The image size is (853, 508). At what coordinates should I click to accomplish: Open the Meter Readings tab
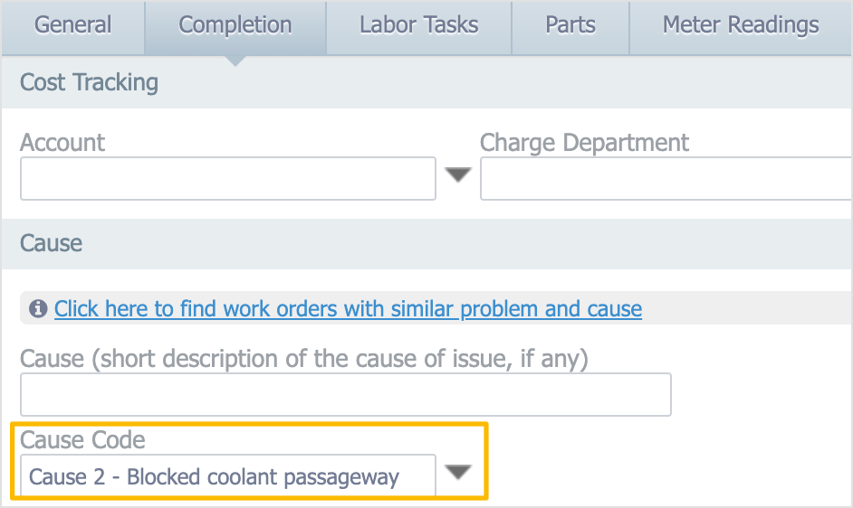click(741, 27)
